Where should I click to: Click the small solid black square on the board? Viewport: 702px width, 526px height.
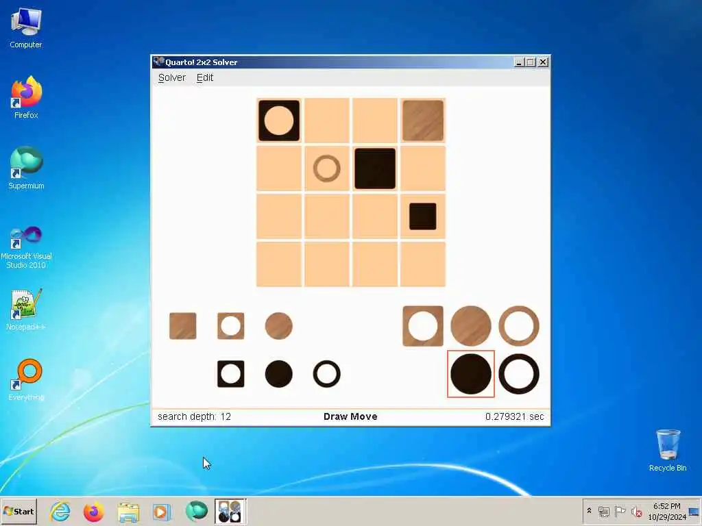tap(422, 216)
